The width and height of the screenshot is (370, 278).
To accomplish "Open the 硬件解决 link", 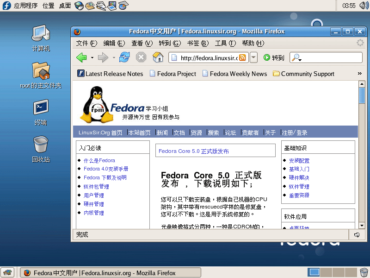I will coord(299,177).
